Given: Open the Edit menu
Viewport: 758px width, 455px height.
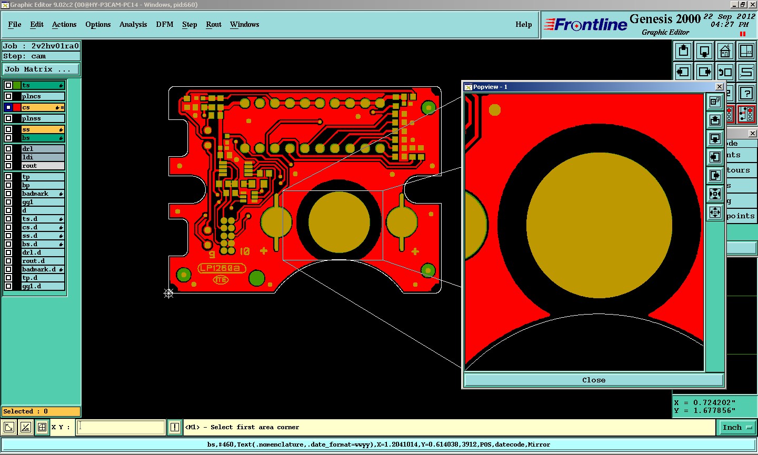Looking at the screenshot, I should [37, 24].
